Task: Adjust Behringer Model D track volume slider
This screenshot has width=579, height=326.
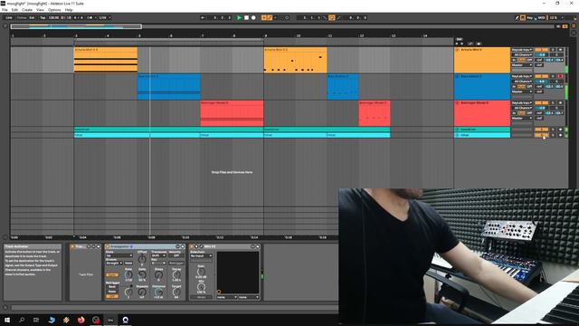Action: point(542,108)
